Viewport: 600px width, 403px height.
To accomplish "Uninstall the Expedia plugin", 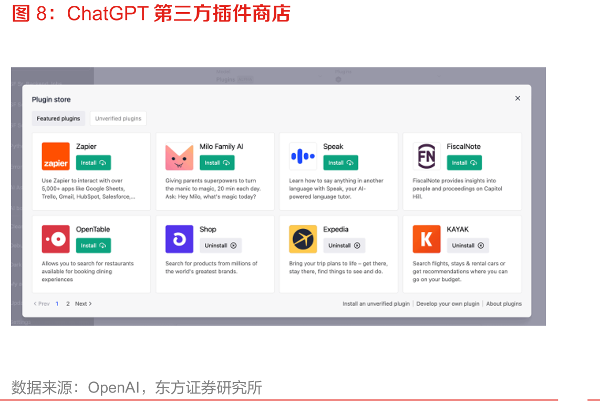I will coord(344,246).
